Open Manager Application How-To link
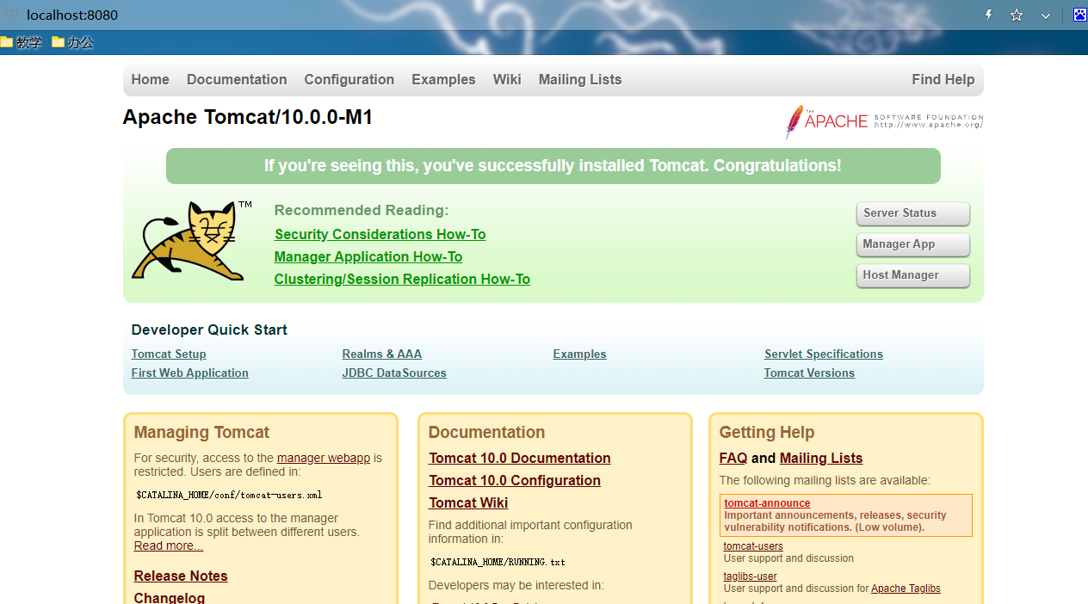The height and width of the screenshot is (604, 1088). [x=368, y=256]
